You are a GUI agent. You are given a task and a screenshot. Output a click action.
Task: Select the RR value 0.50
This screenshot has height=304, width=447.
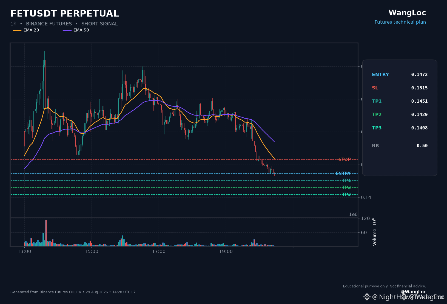point(422,146)
